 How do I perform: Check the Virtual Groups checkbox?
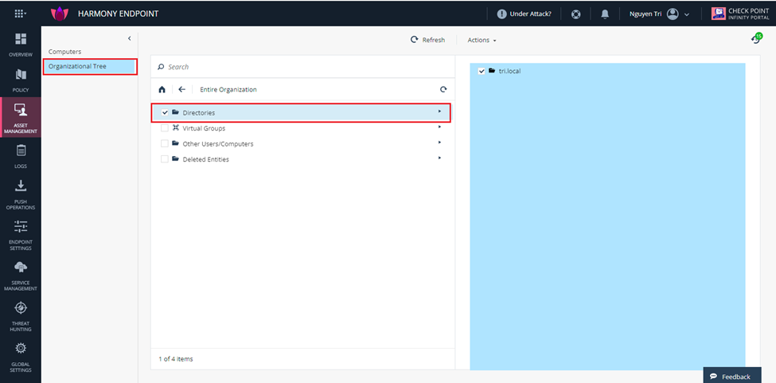165,128
